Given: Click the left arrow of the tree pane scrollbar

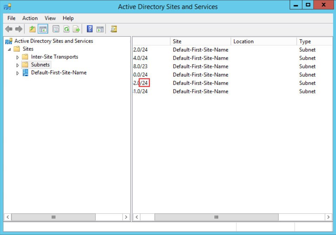Looking at the screenshot, I should (8, 217).
